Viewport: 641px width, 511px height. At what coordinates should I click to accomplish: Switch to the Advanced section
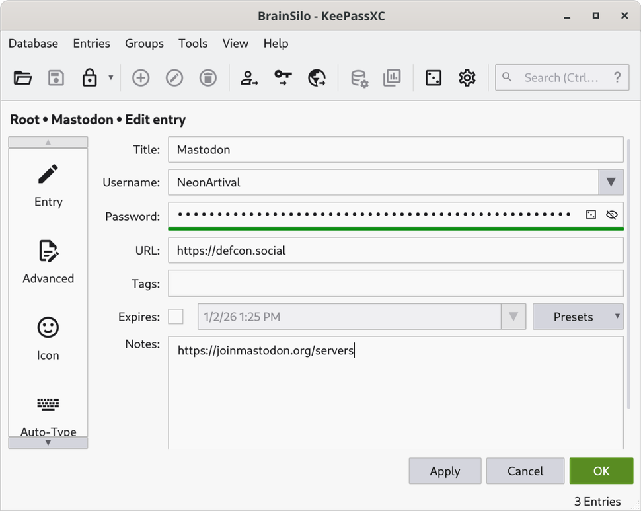tap(48, 262)
